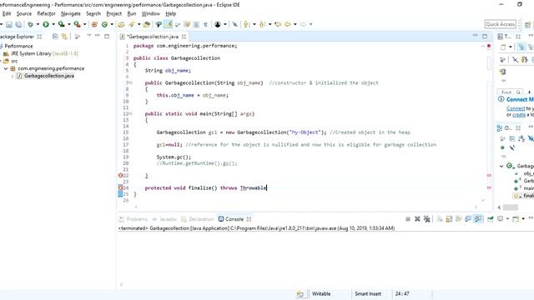The width and height of the screenshot is (534, 300).
Task: Open the Open Console dropdown arrow
Action: pyautogui.click(x=523, y=218)
